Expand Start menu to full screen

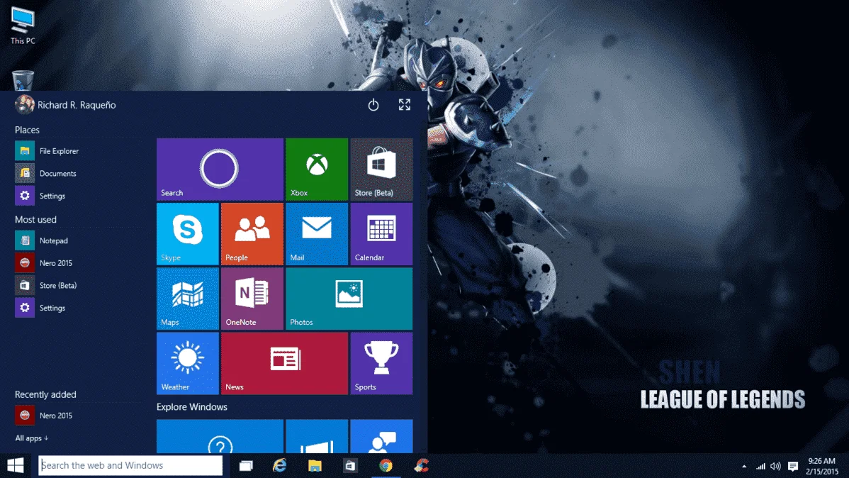tap(405, 104)
